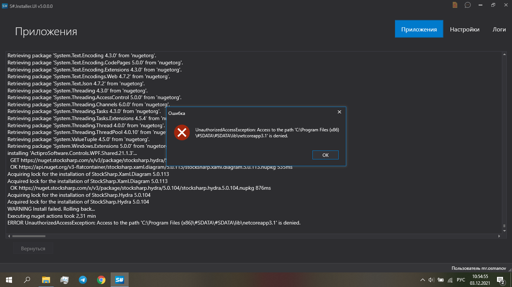Select 'System.Threading 4.3.0' log line
Viewport: 512px width, 287px height.
coord(78,91)
